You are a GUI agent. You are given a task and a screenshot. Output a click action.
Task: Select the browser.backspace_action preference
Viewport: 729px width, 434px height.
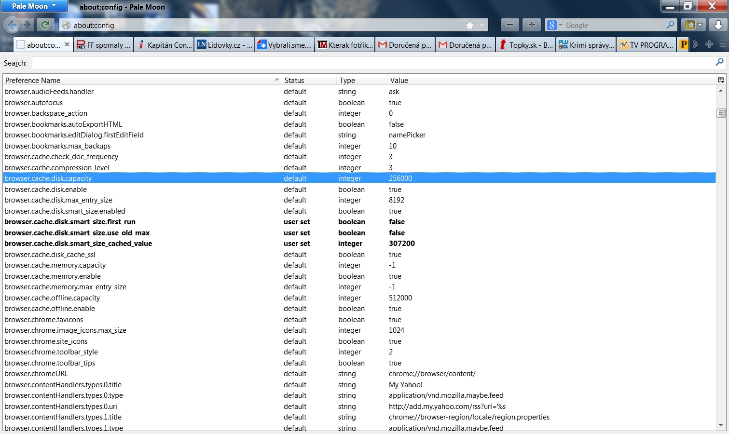pos(359,113)
